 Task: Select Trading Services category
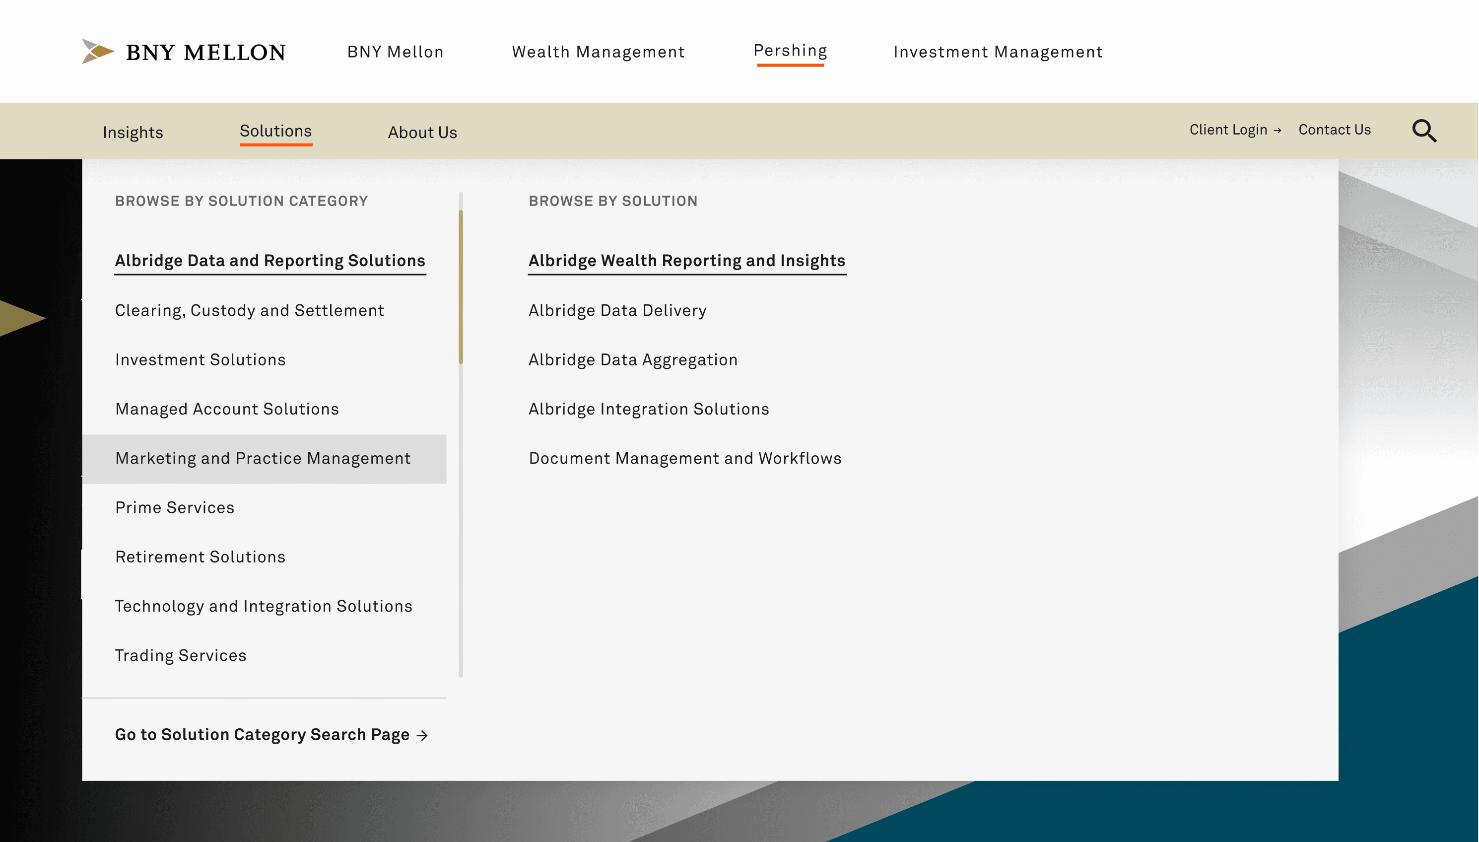(x=180, y=655)
